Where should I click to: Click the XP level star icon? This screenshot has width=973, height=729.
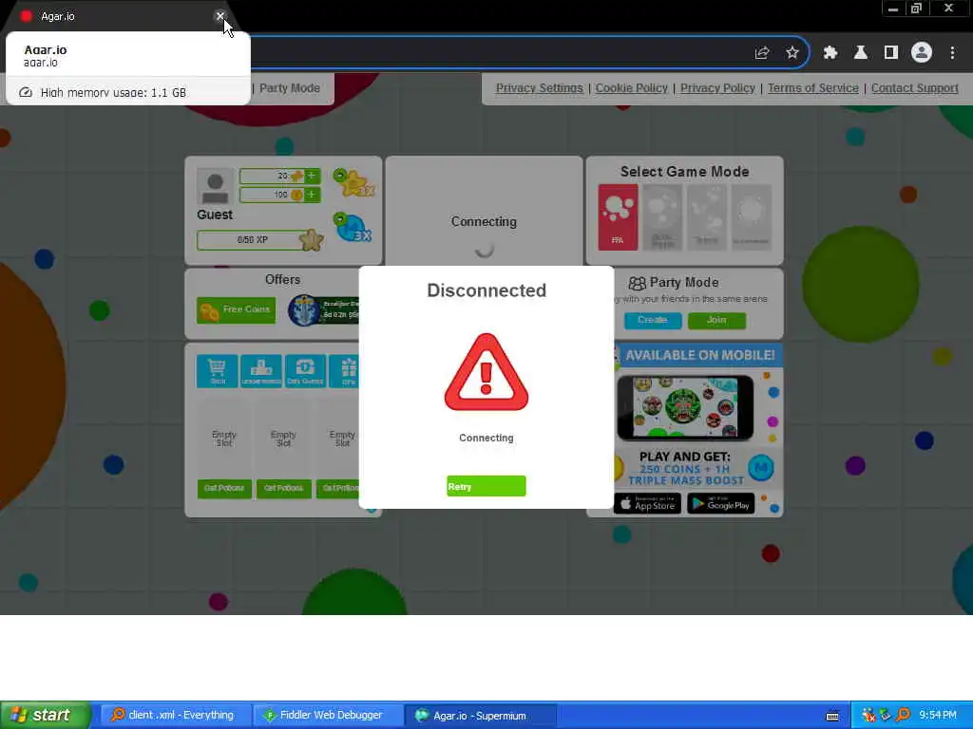pos(312,240)
